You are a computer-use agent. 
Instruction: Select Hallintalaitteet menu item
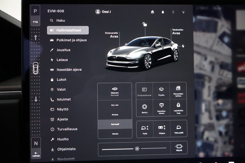point(68,30)
